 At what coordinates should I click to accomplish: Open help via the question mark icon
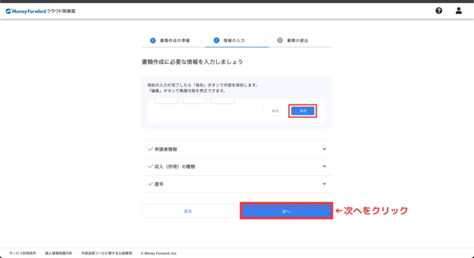click(x=439, y=11)
